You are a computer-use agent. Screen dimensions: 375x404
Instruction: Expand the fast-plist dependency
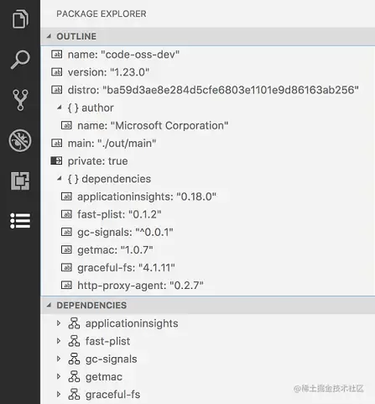coord(59,341)
